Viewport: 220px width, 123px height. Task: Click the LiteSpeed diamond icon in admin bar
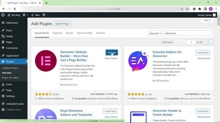pos(44,15)
